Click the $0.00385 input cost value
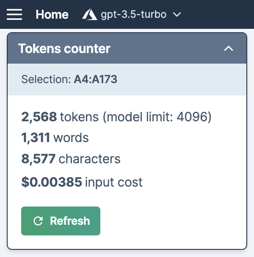Viewport: 254px width, 257px height. point(52,182)
